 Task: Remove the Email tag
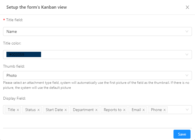point(144,110)
